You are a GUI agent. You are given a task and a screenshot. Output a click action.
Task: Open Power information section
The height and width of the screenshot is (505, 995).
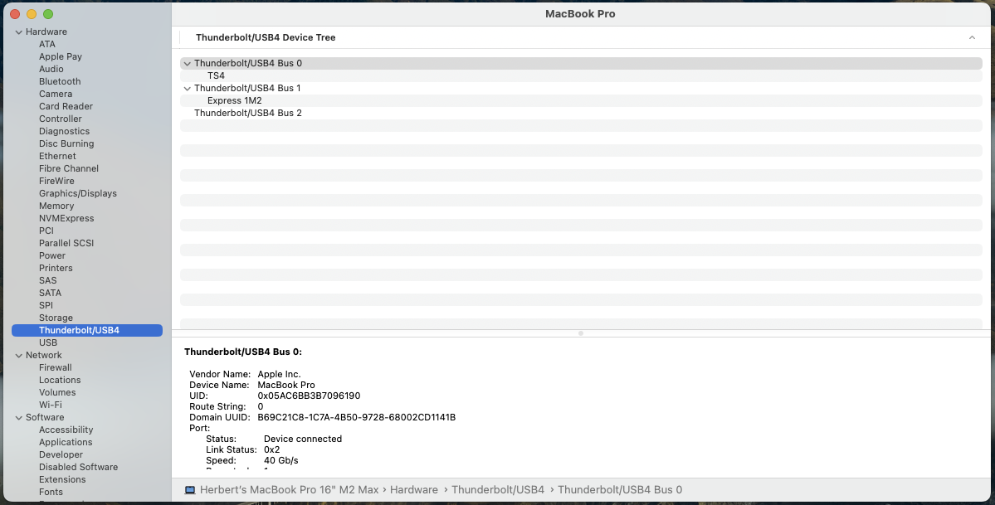coord(52,255)
